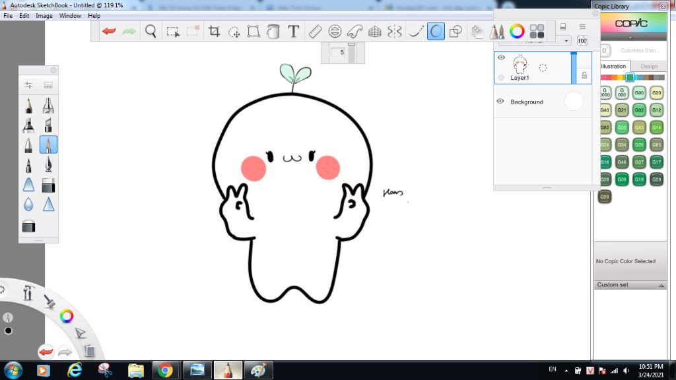Image resolution: width=676 pixels, height=380 pixels.
Task: Open the Copic Library toolbar icon
Action: (x=537, y=31)
